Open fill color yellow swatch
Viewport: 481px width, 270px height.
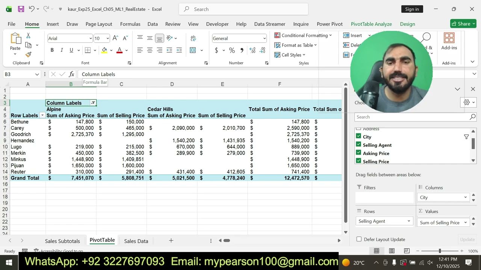(x=104, y=50)
